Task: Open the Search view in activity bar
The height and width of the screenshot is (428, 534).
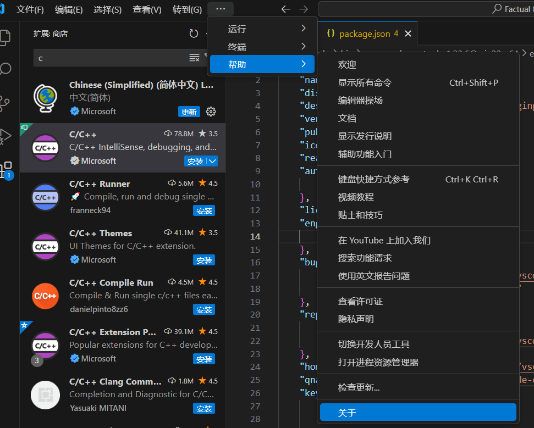Action: click(5, 69)
